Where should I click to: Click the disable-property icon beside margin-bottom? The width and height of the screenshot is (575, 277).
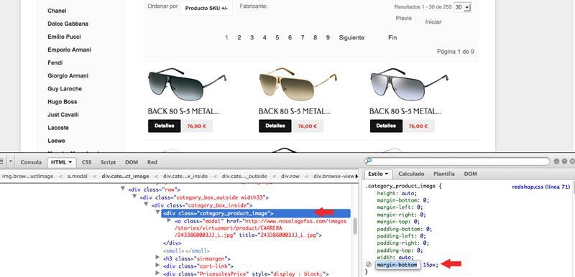pyautogui.click(x=369, y=265)
